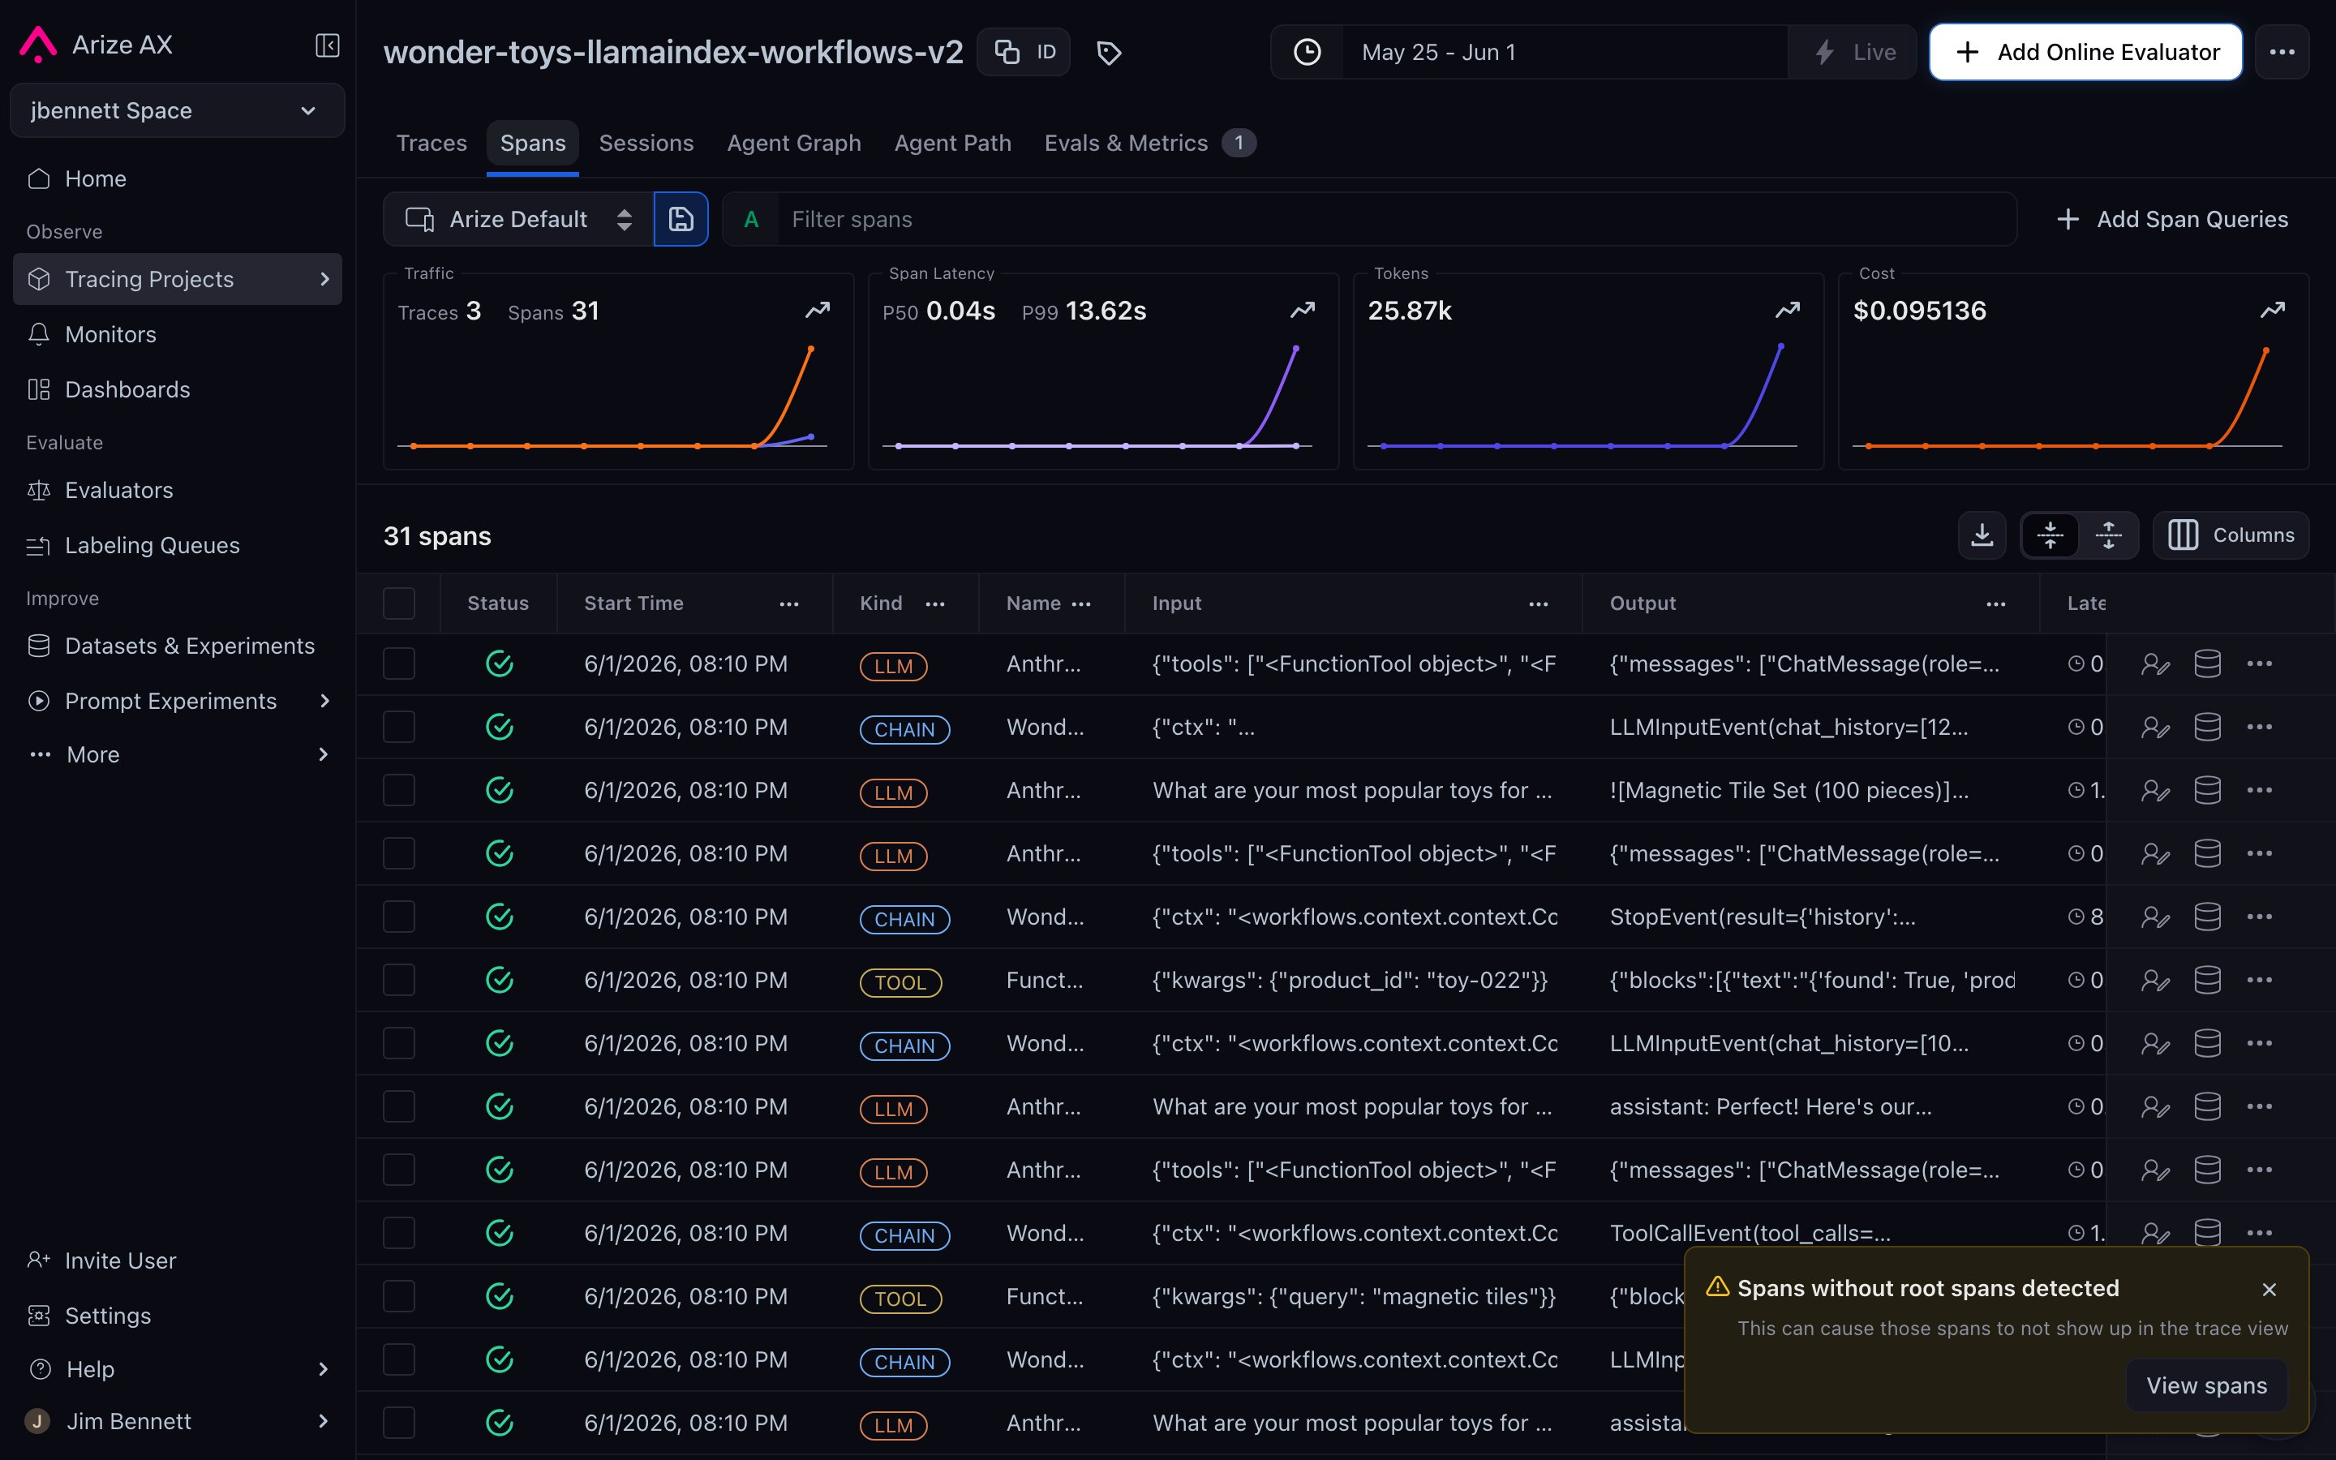Expand Prompt Experiments submenu arrow

(x=324, y=701)
